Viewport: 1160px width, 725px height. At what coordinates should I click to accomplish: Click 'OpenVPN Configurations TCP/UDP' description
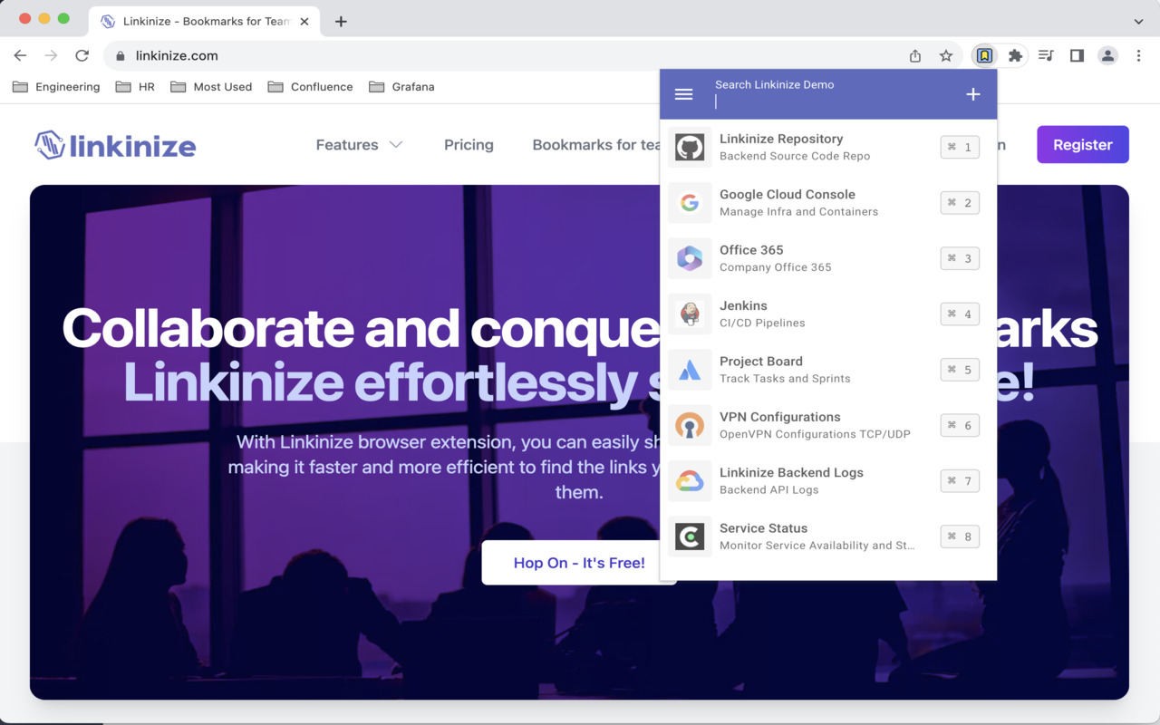point(815,434)
